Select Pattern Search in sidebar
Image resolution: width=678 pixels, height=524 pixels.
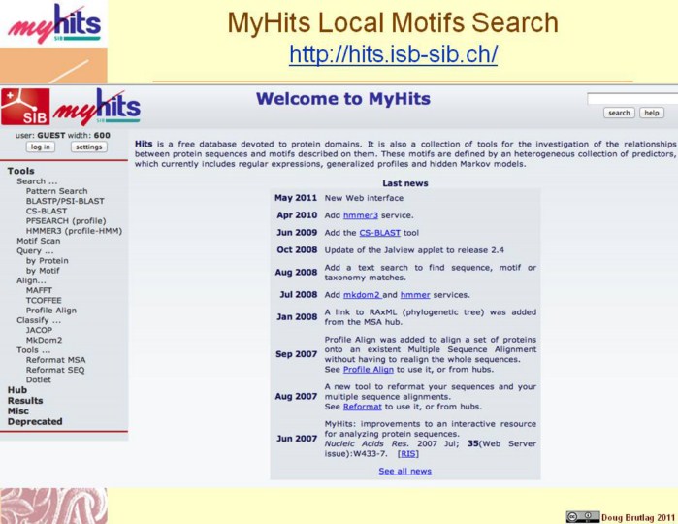click(56, 192)
